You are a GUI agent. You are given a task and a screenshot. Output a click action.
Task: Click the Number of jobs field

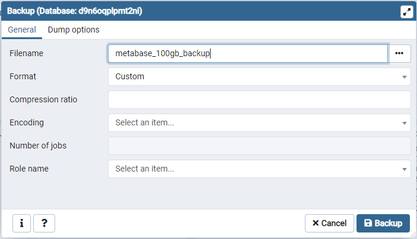[259, 146]
